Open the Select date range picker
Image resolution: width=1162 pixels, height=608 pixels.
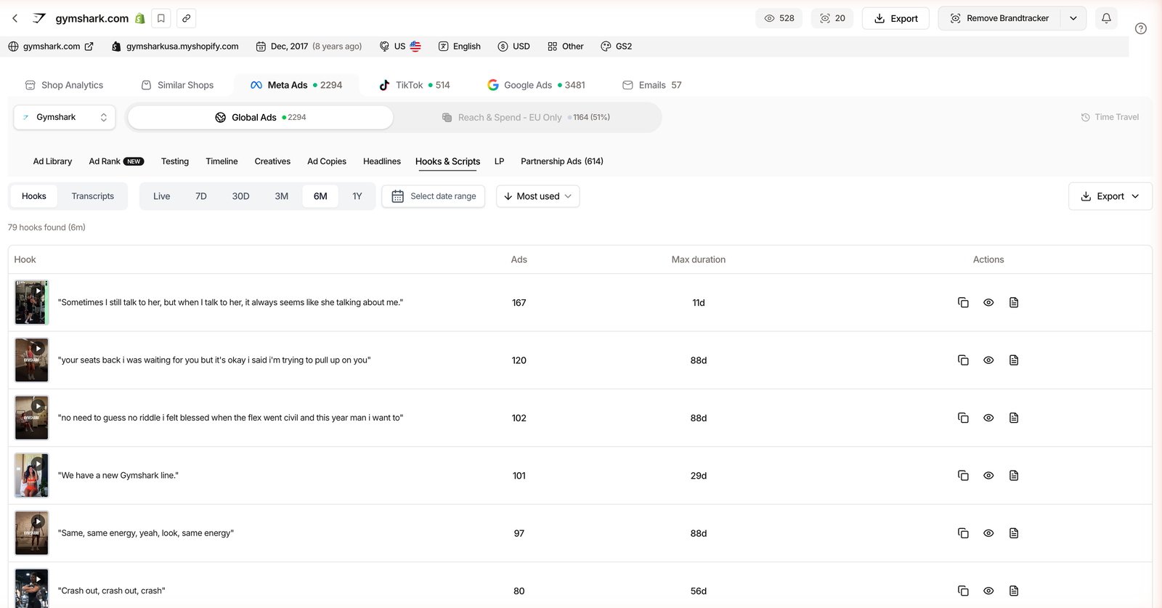tap(434, 196)
